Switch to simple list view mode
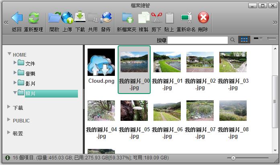Screen dimensions: 280x165 tap(272, 39)
